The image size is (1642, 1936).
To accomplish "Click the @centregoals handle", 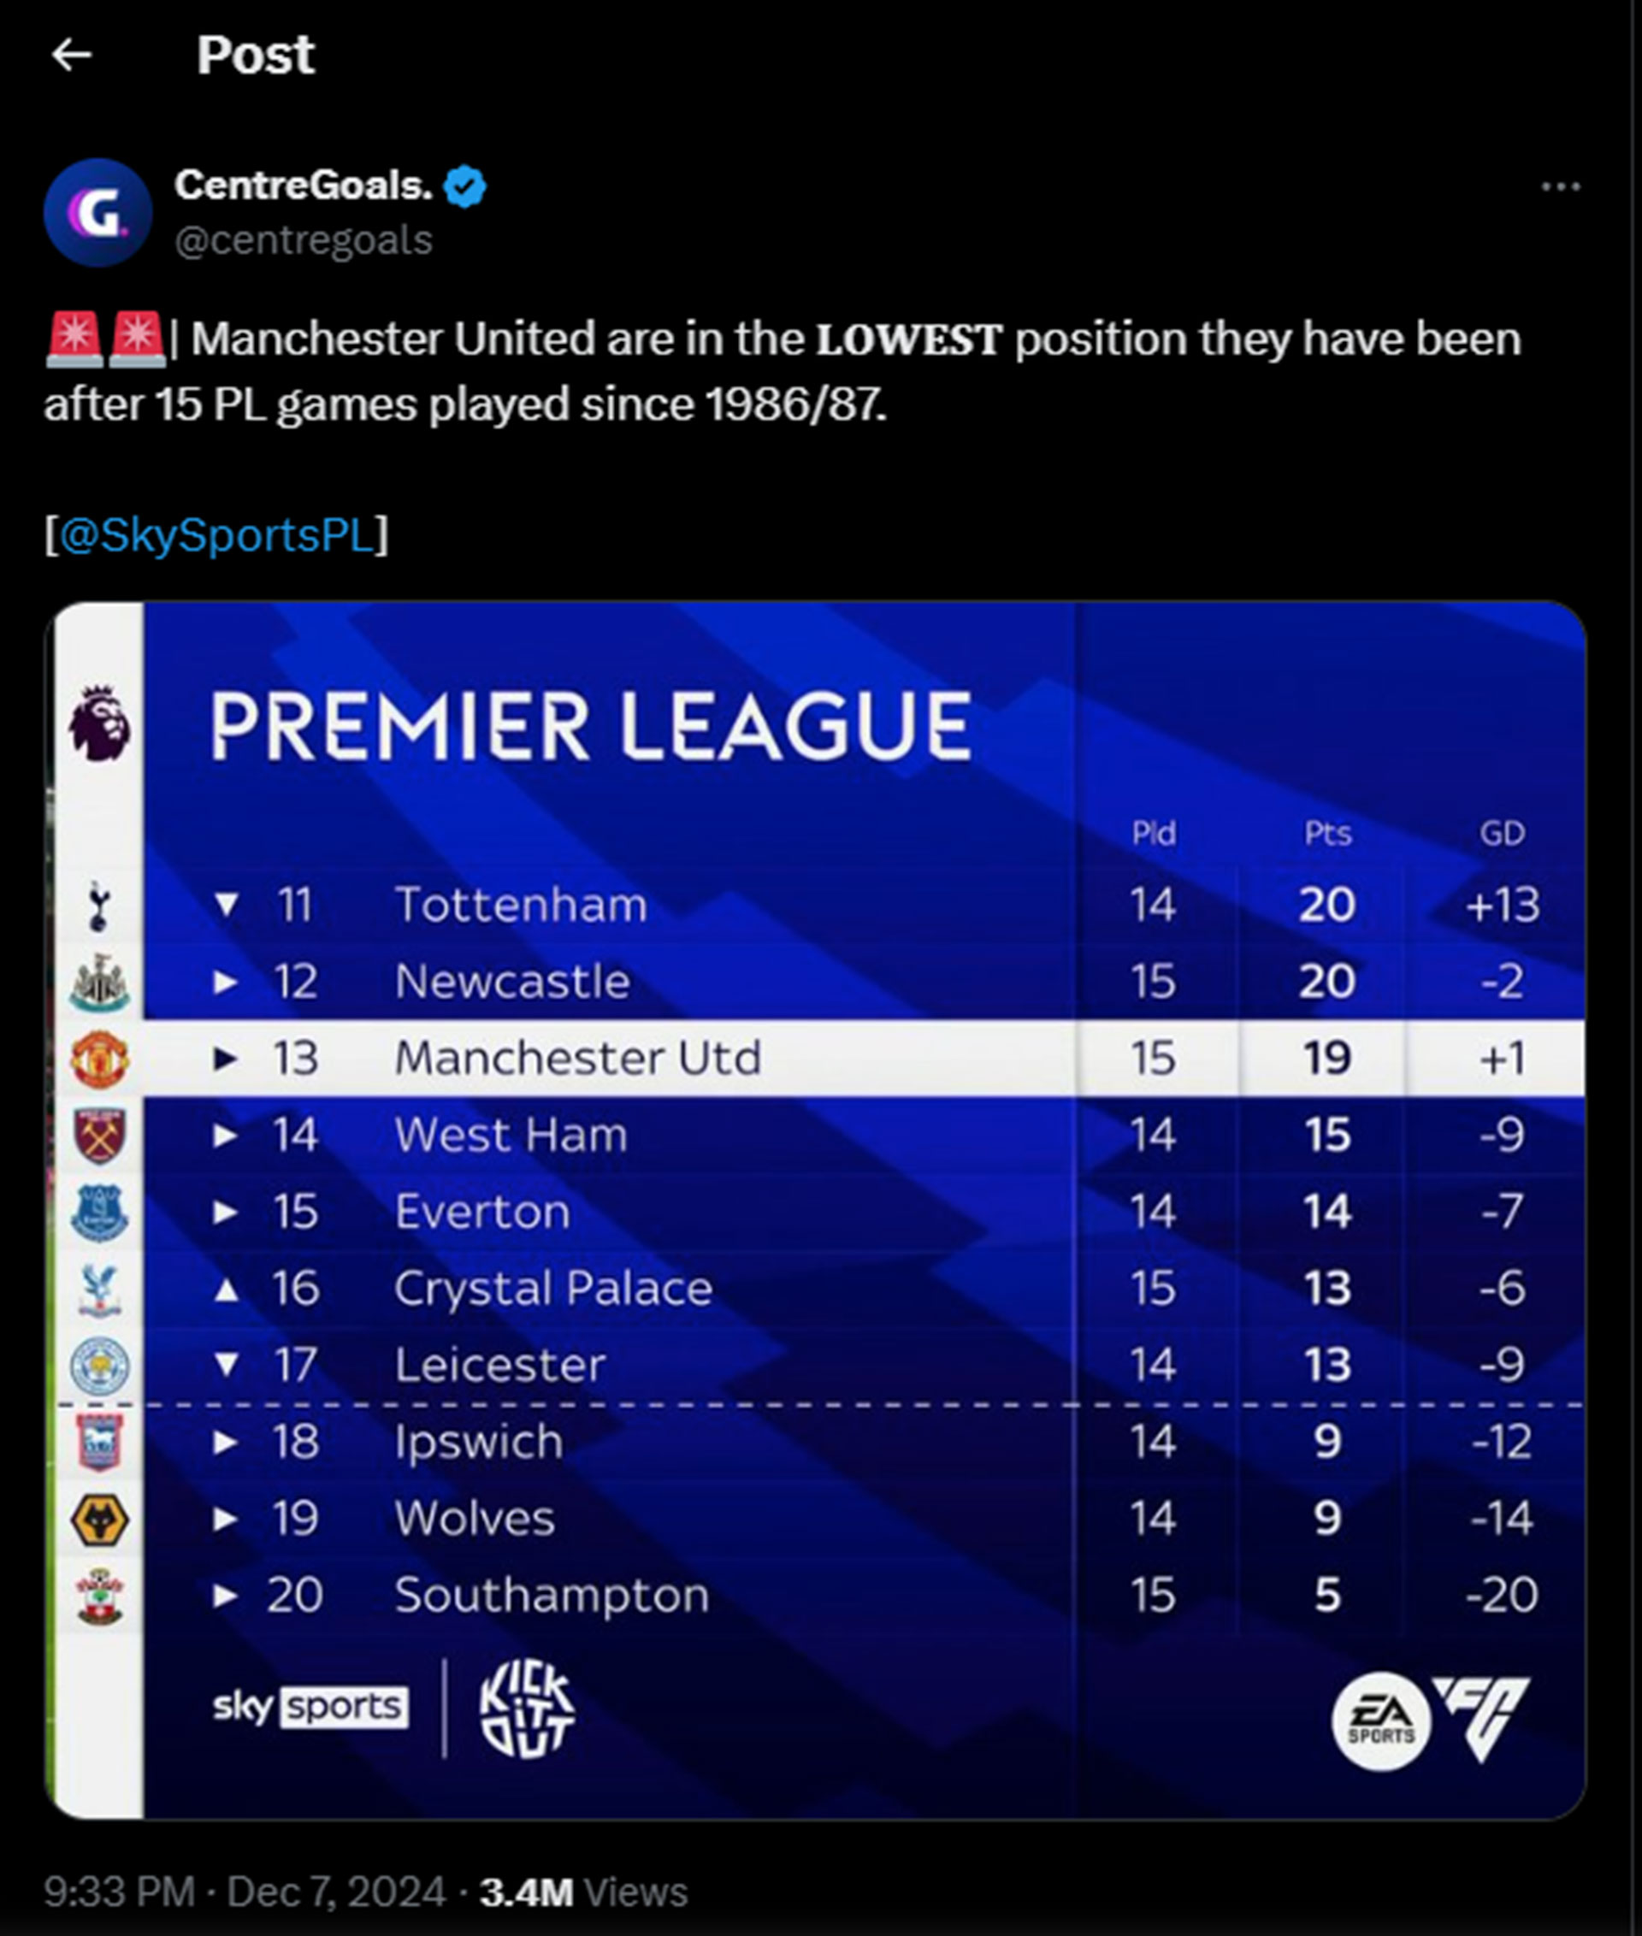I will [x=304, y=240].
